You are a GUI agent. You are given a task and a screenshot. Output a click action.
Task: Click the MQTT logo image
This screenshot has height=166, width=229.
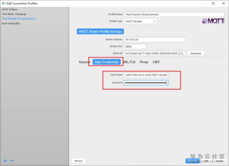(x=213, y=21)
